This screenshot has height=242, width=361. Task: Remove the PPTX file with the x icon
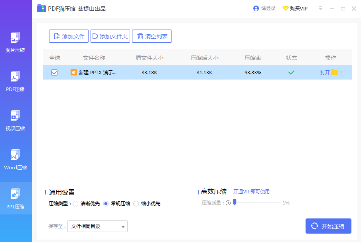pos(341,72)
